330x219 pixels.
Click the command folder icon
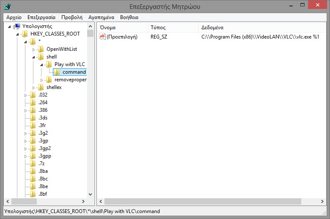coord(57,72)
